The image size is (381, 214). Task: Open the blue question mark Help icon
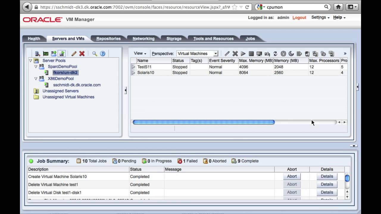(x=103, y=53)
